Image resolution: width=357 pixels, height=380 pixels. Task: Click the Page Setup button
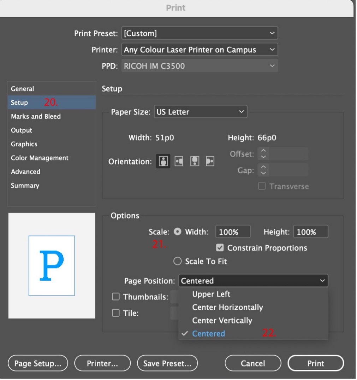(x=38, y=364)
